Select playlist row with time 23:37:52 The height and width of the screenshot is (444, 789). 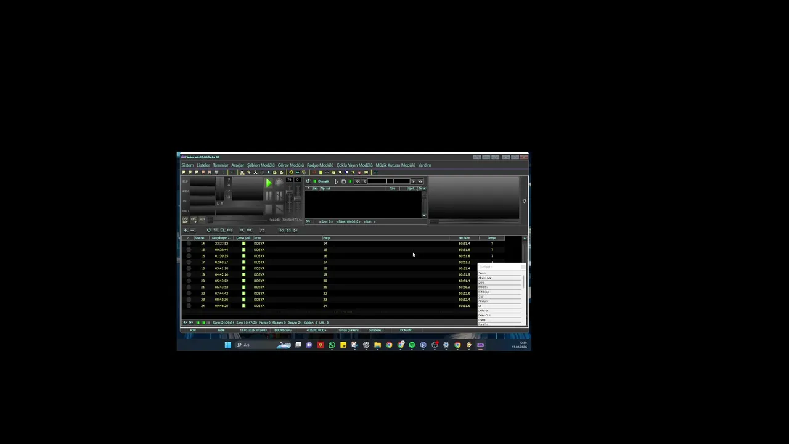pyautogui.click(x=343, y=244)
